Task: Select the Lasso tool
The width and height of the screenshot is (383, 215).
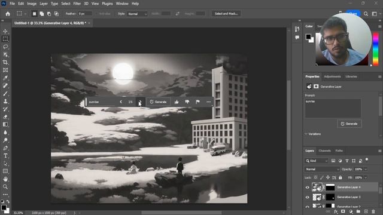Action: tap(5, 47)
